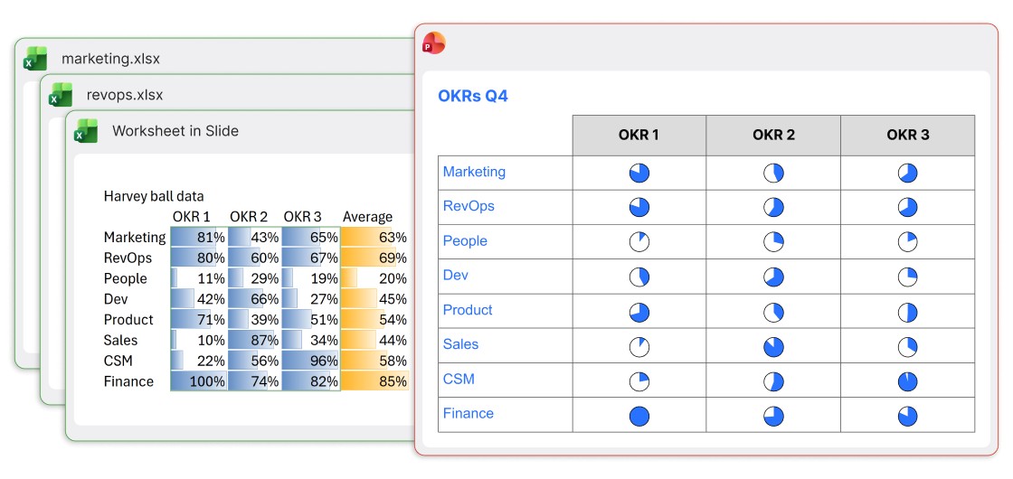
Task: Switch to the revops.xlsx window
Action: coord(125,95)
